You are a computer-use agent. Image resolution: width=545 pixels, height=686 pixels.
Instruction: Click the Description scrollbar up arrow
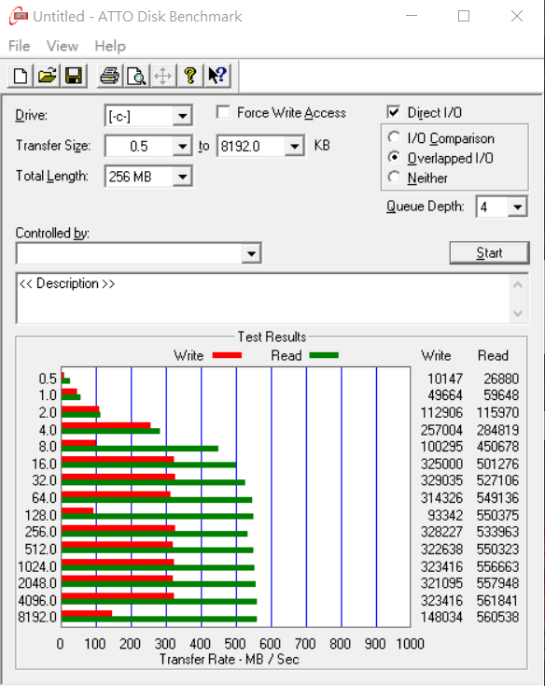(x=518, y=285)
